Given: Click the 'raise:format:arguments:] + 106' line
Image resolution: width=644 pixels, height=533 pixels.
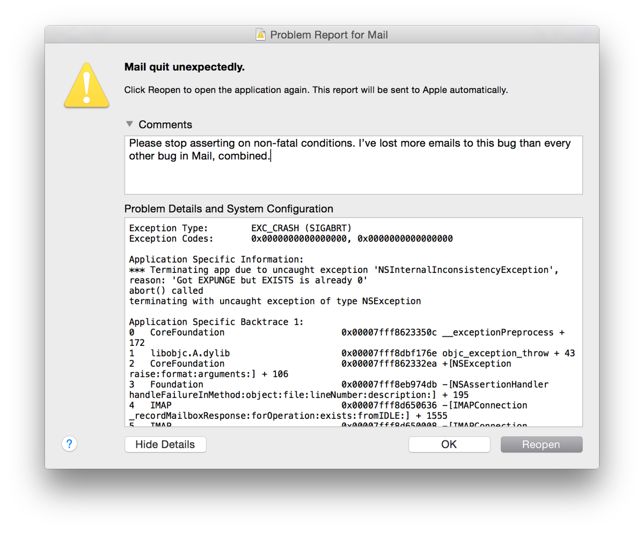Looking at the screenshot, I should point(209,374).
